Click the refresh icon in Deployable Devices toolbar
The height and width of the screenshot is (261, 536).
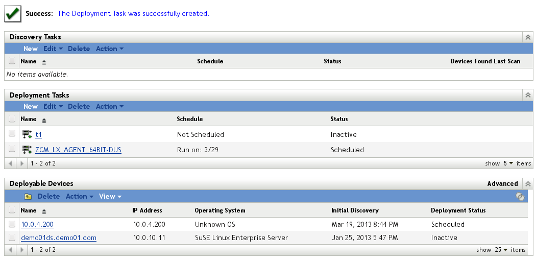point(520,197)
